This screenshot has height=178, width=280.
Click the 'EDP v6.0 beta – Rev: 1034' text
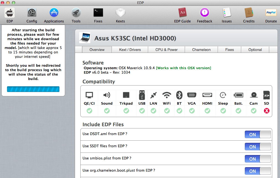(107, 72)
